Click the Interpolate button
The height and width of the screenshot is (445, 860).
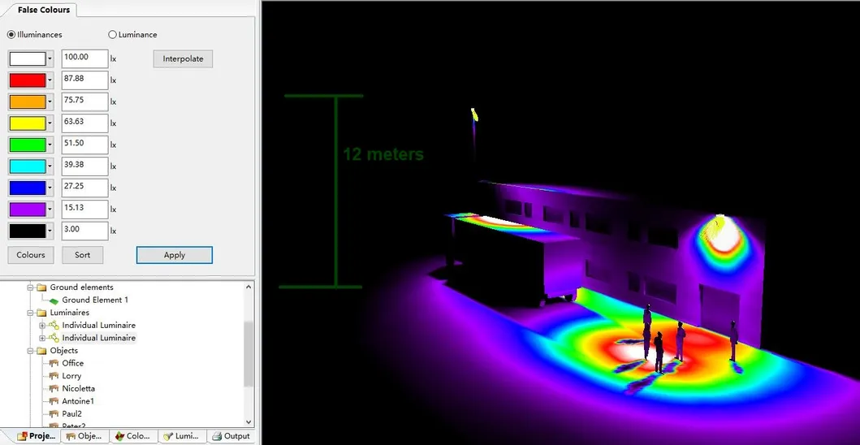pyautogui.click(x=184, y=58)
